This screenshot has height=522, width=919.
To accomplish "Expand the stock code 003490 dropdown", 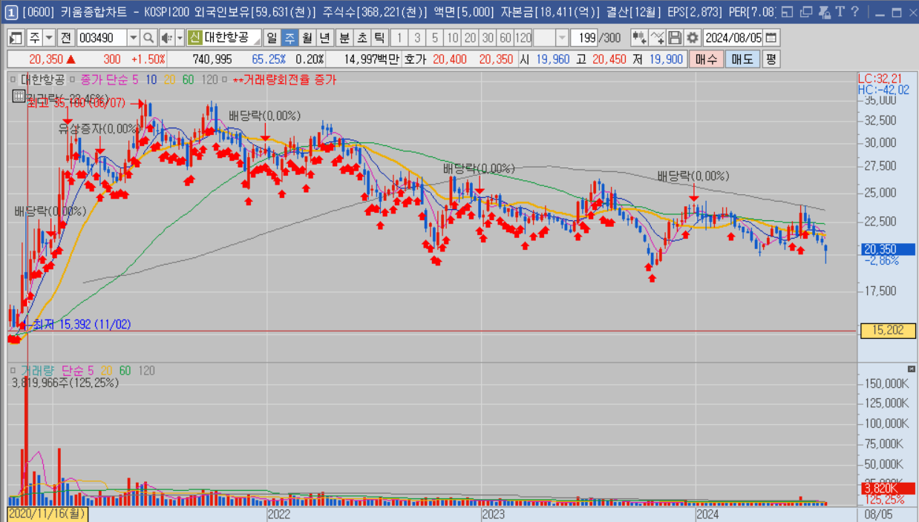I will tap(133, 39).
